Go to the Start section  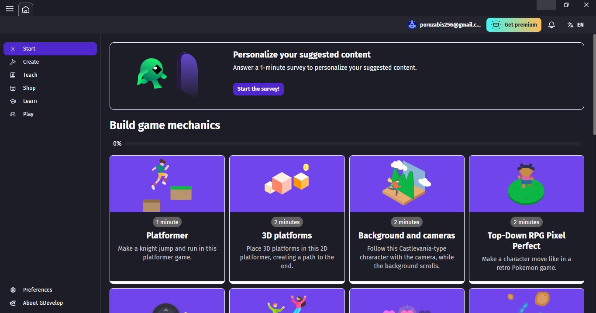click(x=50, y=49)
